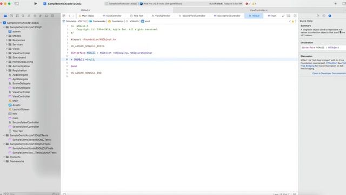
Task: Jump to next issue in jump bar
Action: click(x=296, y=21)
